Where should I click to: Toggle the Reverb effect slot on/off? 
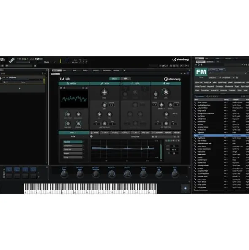84,153
